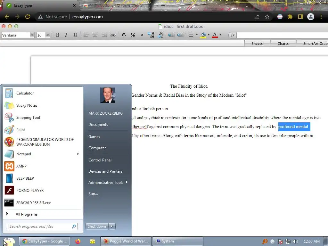Switch to the Charts tab
328x246 pixels.
point(283,44)
